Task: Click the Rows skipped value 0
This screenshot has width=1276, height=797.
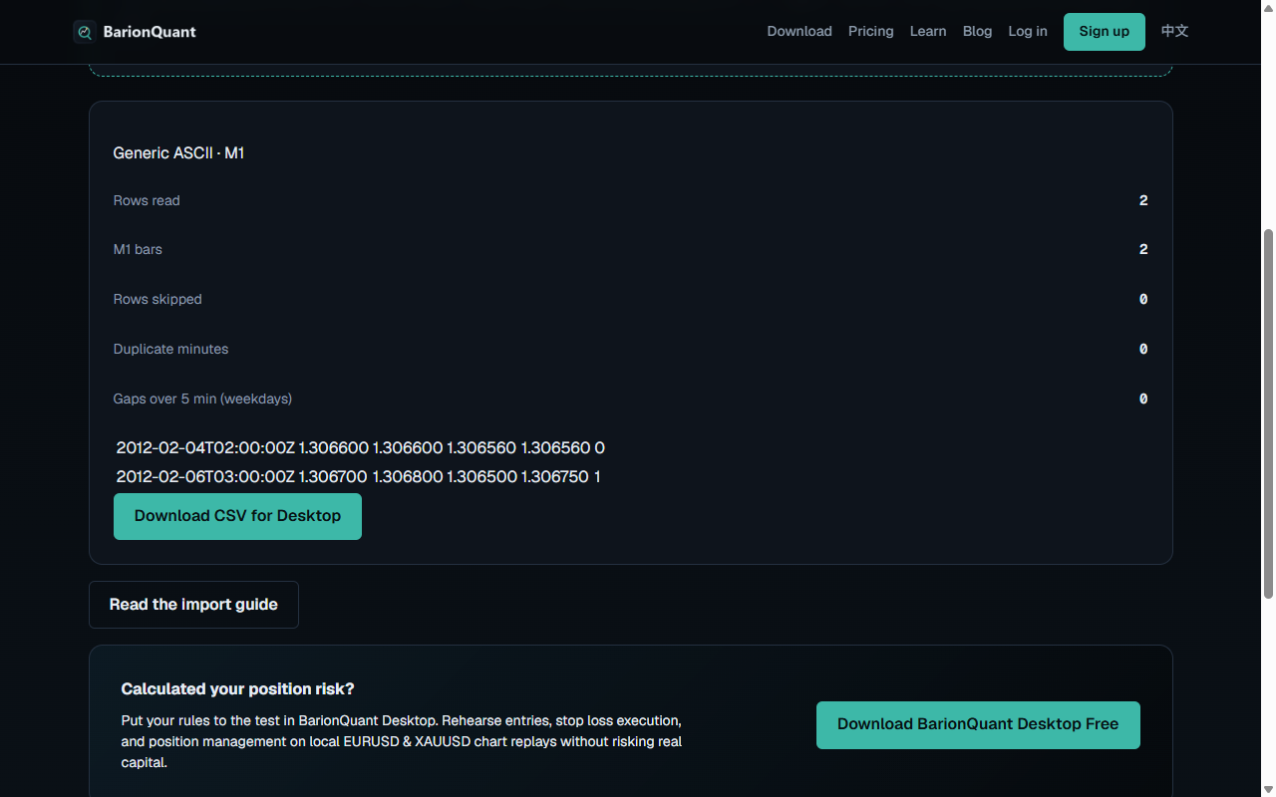Action: pos(1143,300)
